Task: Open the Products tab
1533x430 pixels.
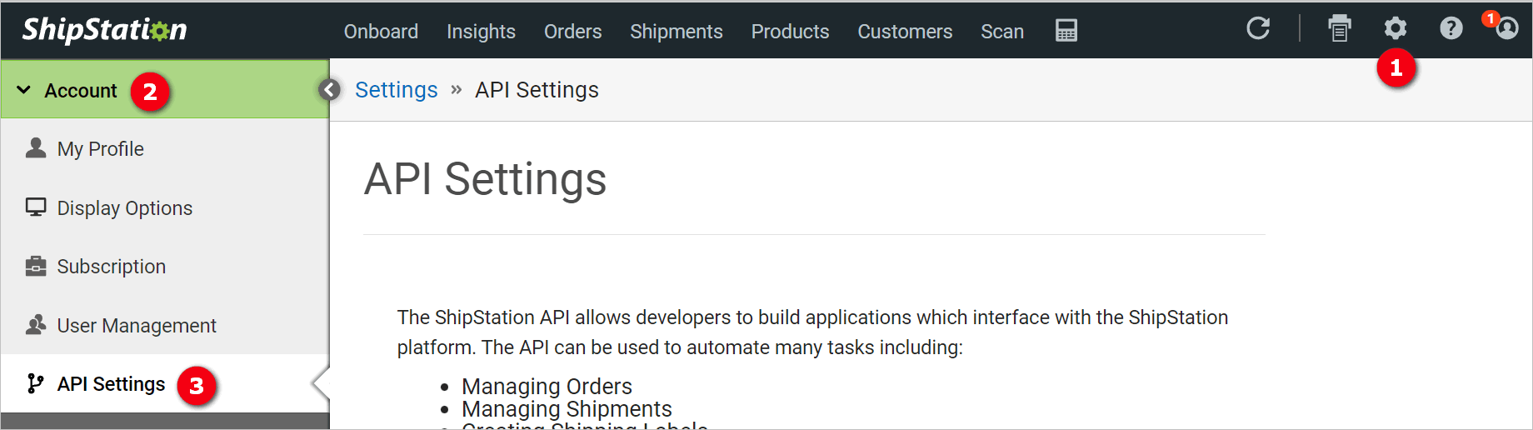Action: (790, 32)
